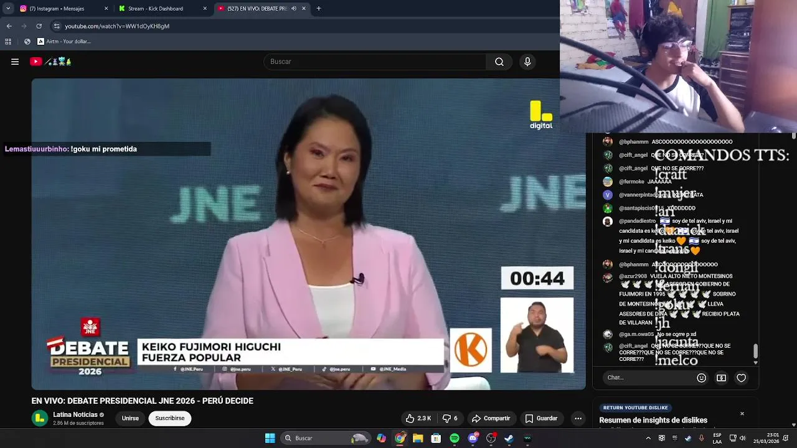Screen dimensions: 797x448
Task: Click chat message by @santapiscis
Action: pos(649,208)
